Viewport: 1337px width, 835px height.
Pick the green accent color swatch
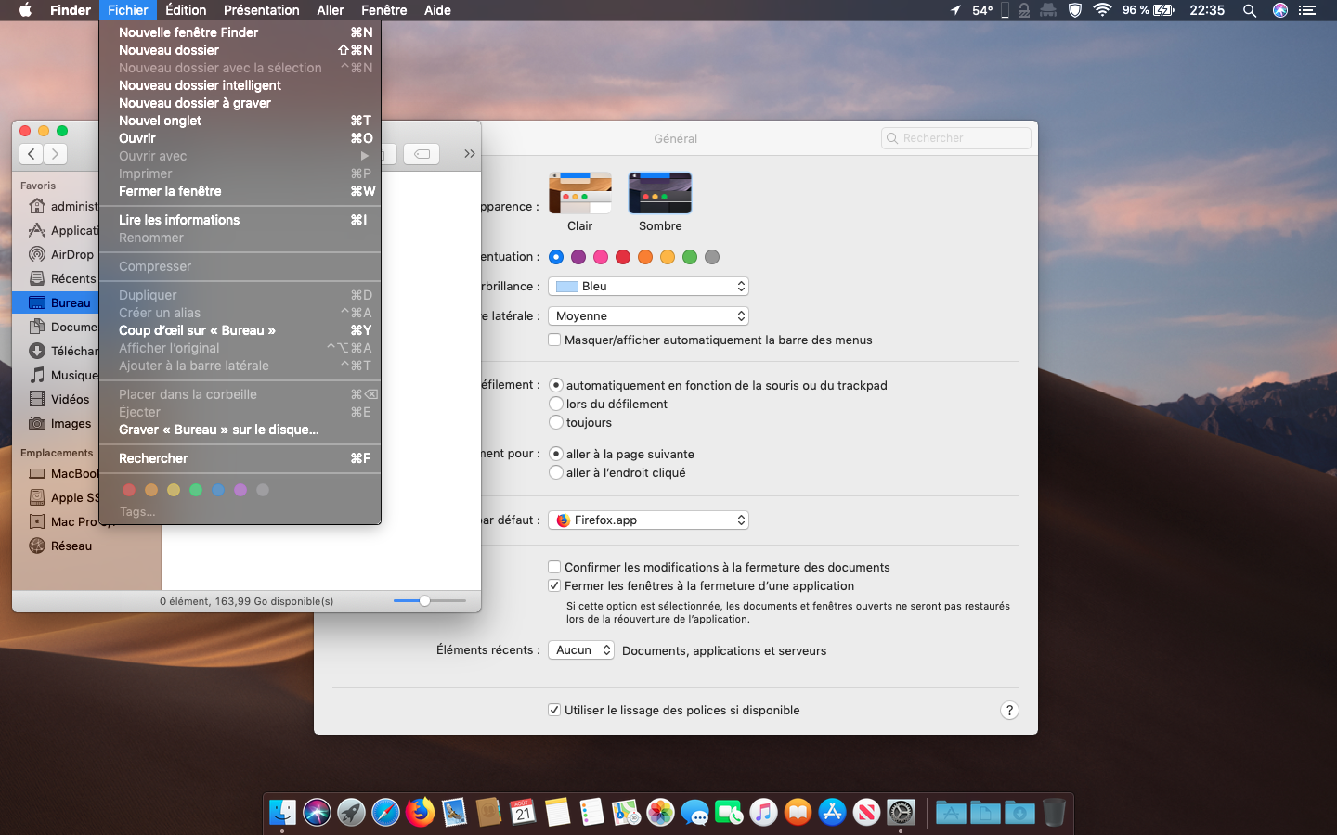(x=690, y=257)
